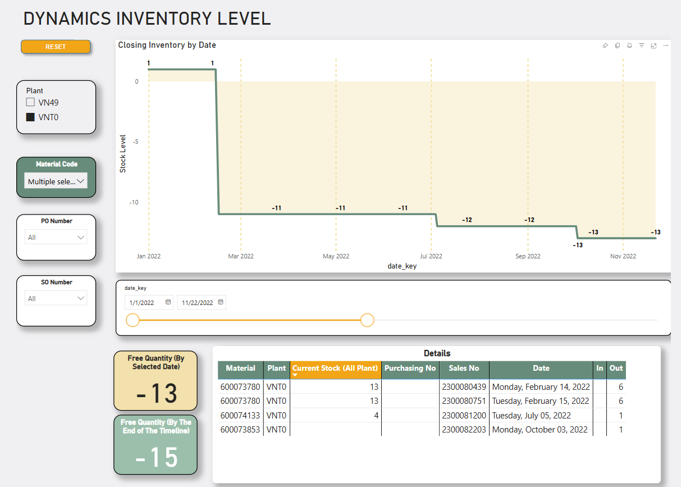This screenshot has height=487, width=681.
Task: Sort by the Purchasing No column header
Action: pos(410,368)
